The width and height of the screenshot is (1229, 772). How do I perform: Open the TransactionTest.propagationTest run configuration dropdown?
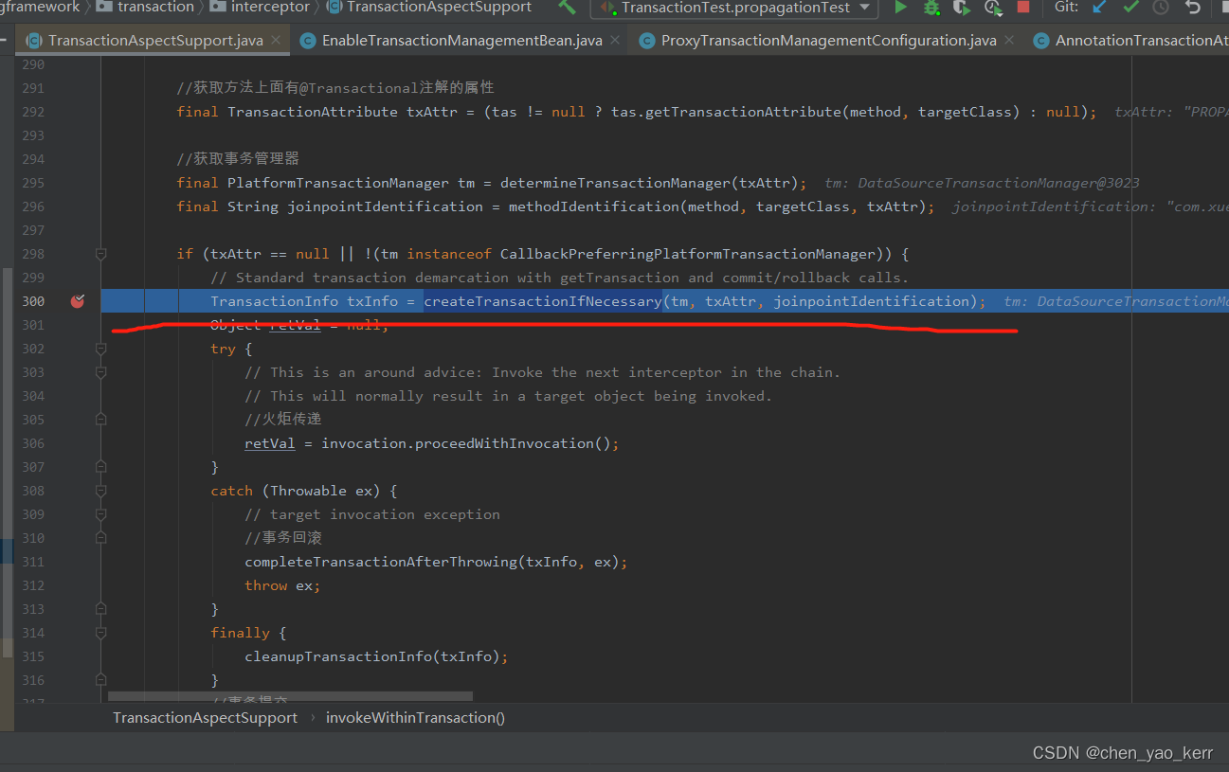tap(734, 8)
